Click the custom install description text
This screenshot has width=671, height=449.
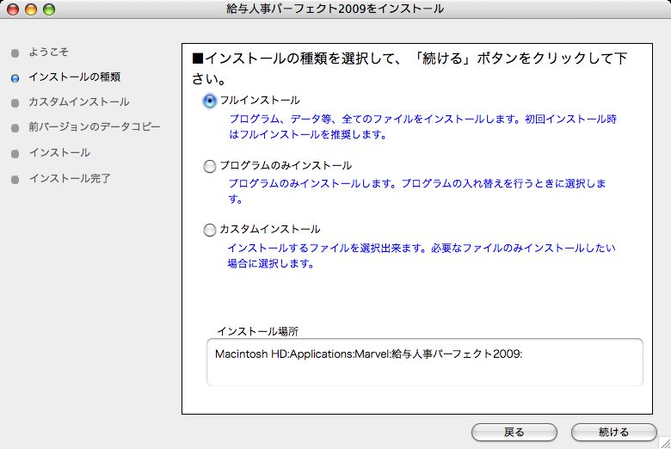(422, 255)
